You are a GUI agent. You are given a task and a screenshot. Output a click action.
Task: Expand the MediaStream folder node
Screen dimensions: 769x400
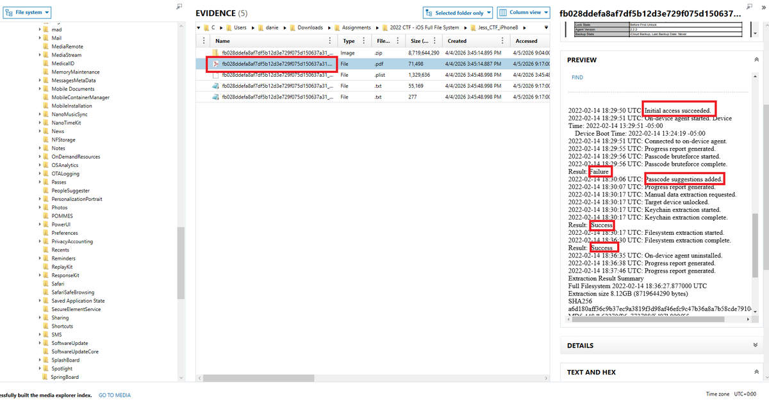pyautogui.click(x=40, y=55)
